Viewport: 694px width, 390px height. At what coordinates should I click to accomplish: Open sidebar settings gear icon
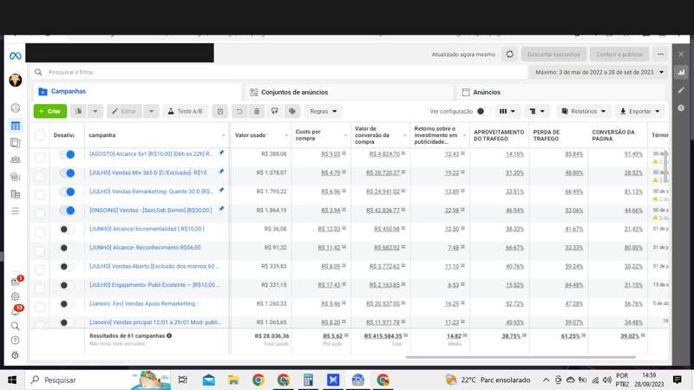(x=15, y=296)
